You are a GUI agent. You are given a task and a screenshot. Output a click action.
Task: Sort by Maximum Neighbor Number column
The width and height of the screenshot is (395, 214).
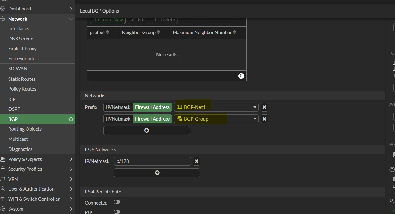tap(234, 32)
